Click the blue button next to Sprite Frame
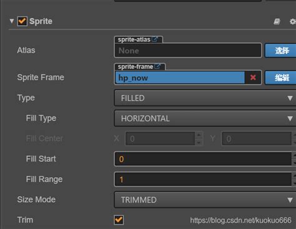Viewport: 296px width, 229px height. coord(280,78)
